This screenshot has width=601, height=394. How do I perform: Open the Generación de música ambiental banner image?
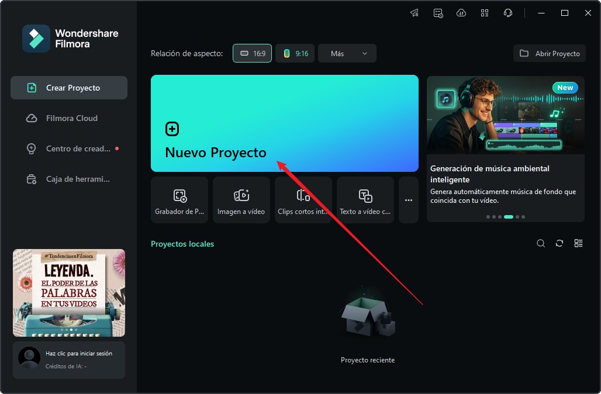pos(506,115)
